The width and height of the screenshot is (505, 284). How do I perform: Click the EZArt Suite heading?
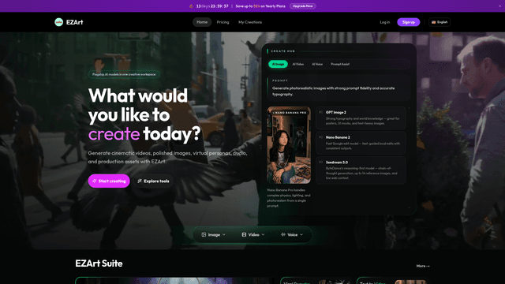pos(99,263)
